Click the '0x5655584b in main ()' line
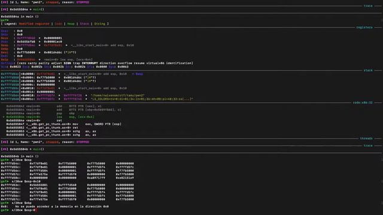The height and width of the screenshot is (215, 383). click(20, 156)
